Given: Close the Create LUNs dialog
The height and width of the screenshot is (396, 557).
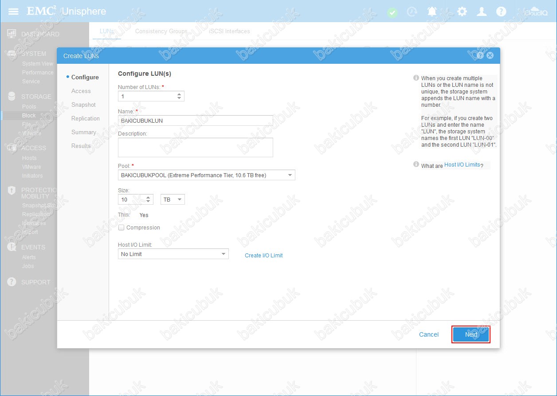Looking at the screenshot, I should 490,55.
